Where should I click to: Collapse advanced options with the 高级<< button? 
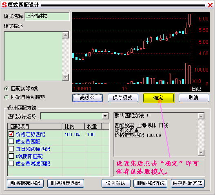(x=87, y=98)
